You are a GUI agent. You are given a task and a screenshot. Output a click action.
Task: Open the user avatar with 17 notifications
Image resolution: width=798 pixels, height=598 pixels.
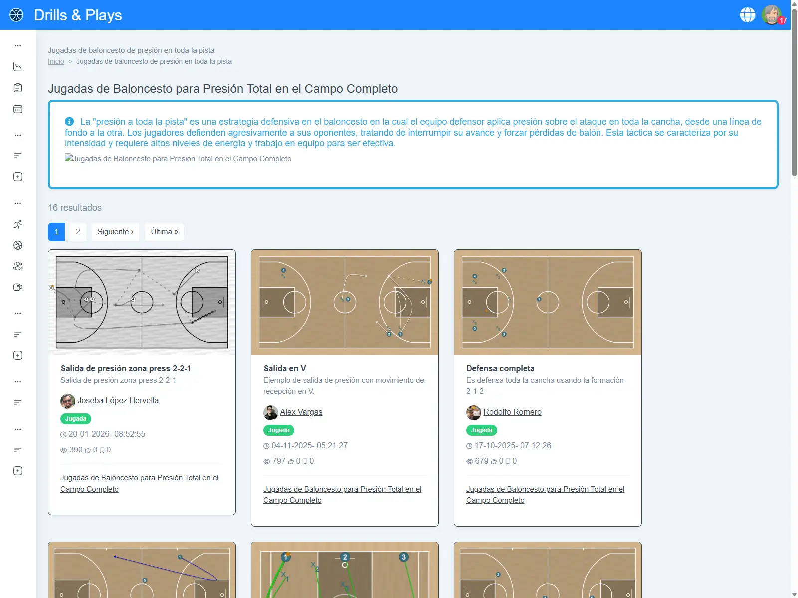point(771,15)
